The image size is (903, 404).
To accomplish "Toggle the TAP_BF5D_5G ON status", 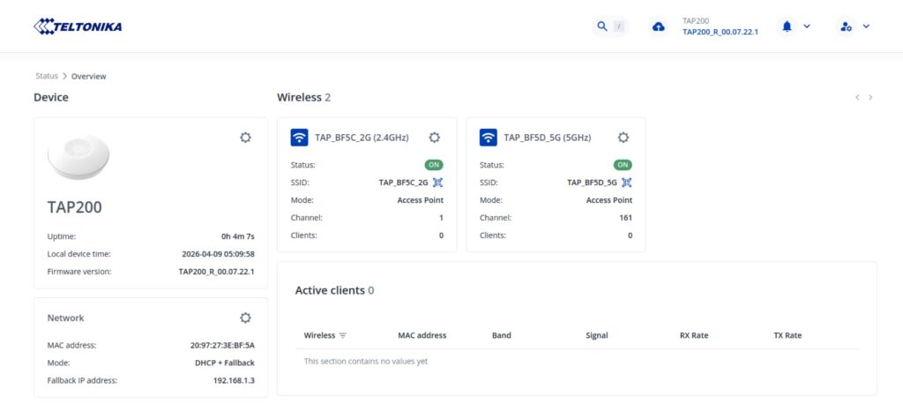I will click(623, 165).
